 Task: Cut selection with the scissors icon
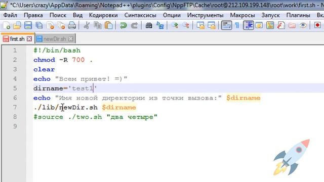tap(87, 26)
